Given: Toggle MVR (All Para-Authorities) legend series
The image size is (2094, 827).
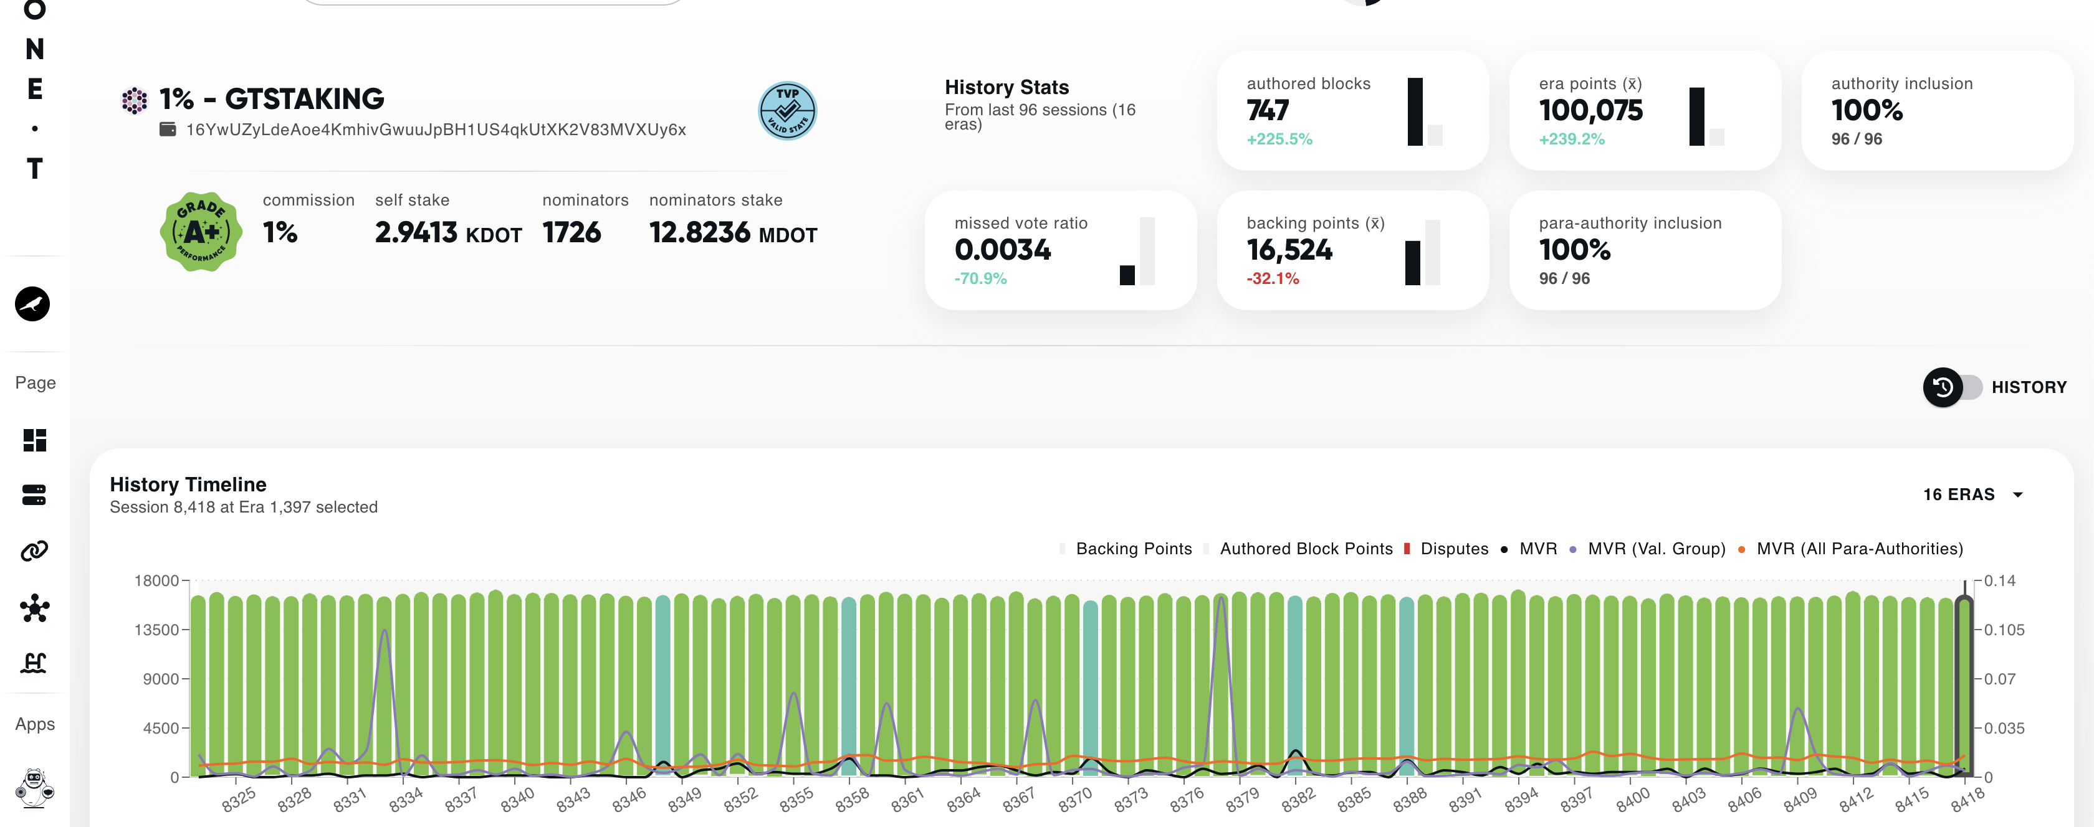Looking at the screenshot, I should (x=1850, y=549).
